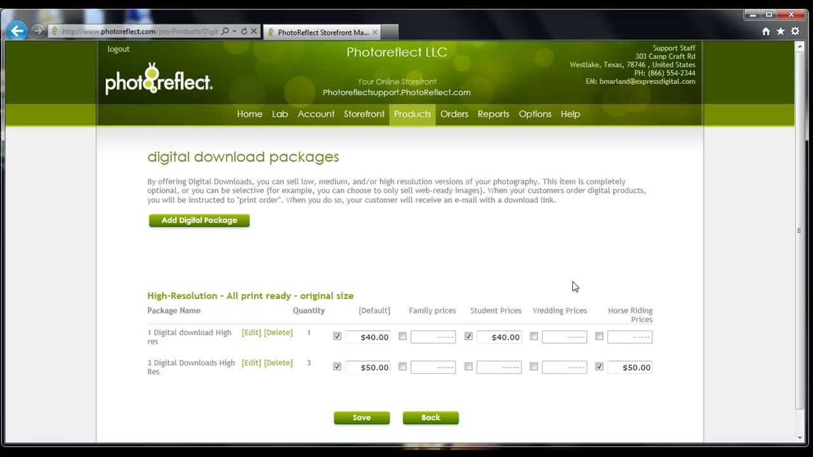This screenshot has height=457, width=813.
Task: Click the refresh icon in address bar
Action: pos(244,31)
